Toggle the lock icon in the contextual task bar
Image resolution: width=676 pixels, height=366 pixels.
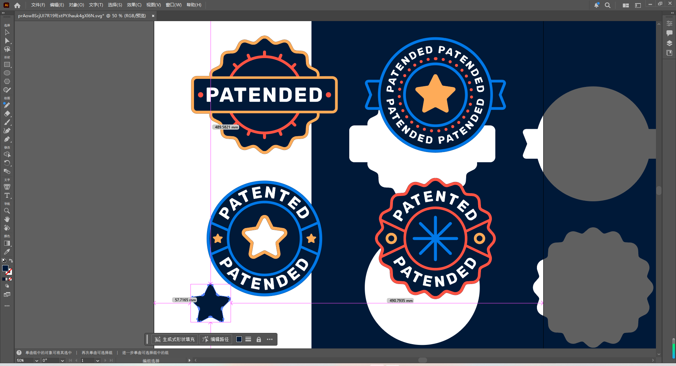pos(259,339)
